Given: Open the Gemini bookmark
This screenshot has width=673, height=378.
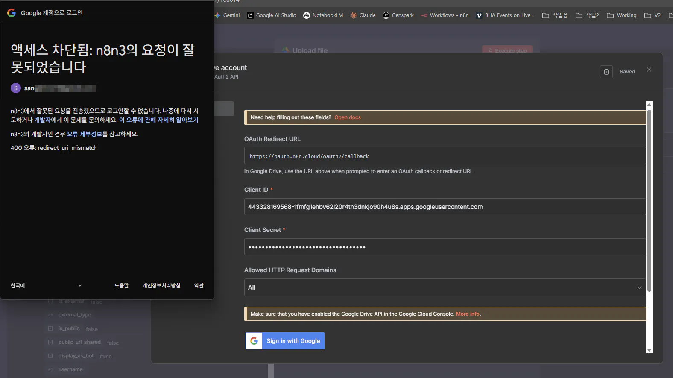Looking at the screenshot, I should 227,15.
